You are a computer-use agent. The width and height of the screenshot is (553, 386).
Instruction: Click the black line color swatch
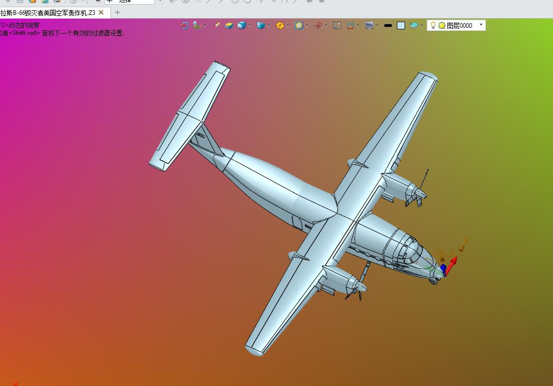[388, 25]
